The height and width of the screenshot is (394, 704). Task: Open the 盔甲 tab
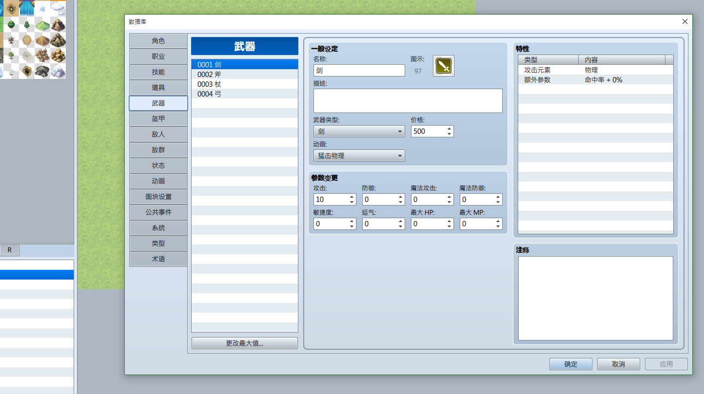click(158, 119)
